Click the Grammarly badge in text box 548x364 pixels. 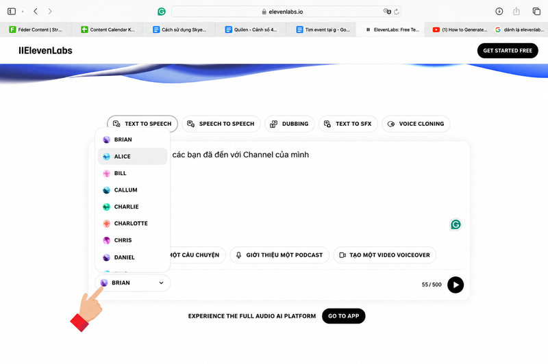coord(456,224)
